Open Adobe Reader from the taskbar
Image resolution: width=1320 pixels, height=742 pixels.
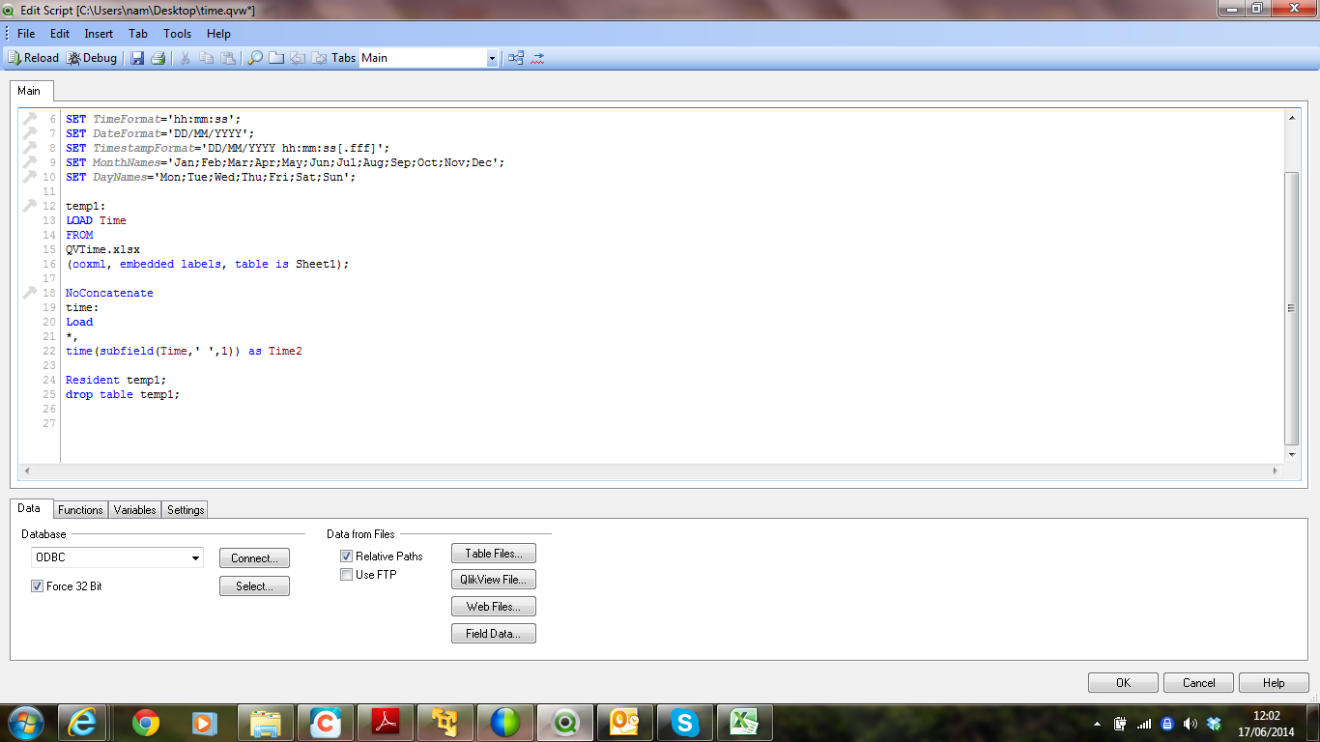(x=386, y=722)
